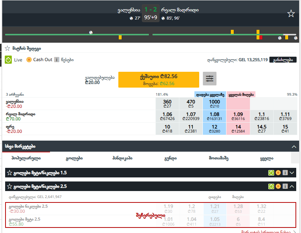This screenshot has width=301, height=233.
Task: Back ფრე at odds 12
Action: 214,128
